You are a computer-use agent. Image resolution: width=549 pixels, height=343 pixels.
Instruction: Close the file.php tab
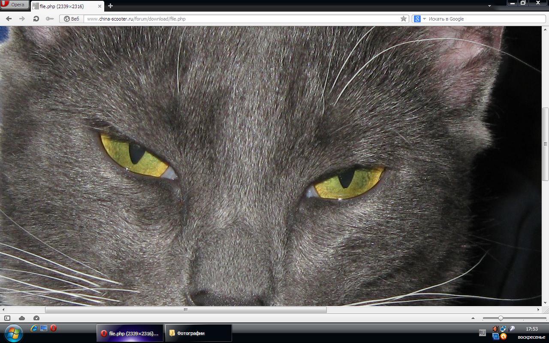click(x=100, y=6)
